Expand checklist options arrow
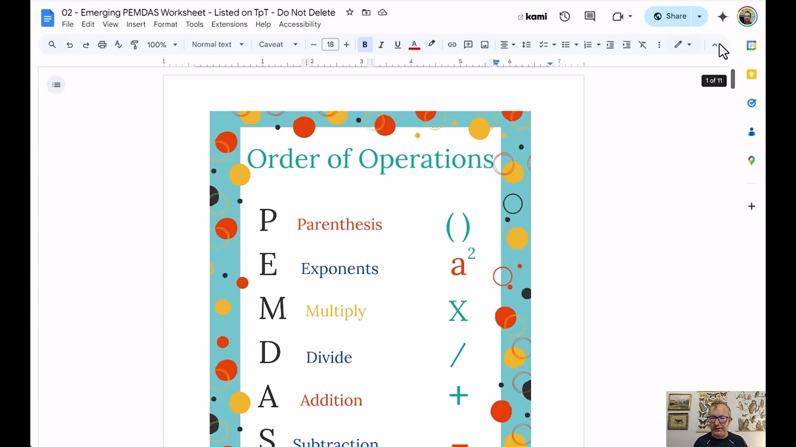This screenshot has width=796, height=447. [553, 45]
